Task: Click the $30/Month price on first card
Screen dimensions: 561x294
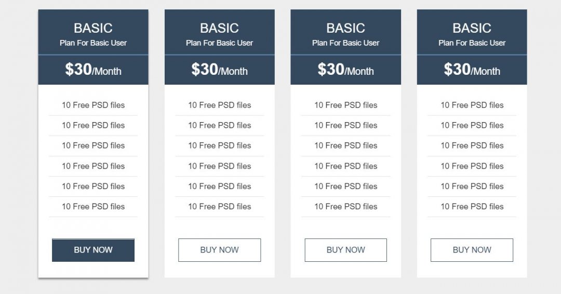Action: pos(93,70)
